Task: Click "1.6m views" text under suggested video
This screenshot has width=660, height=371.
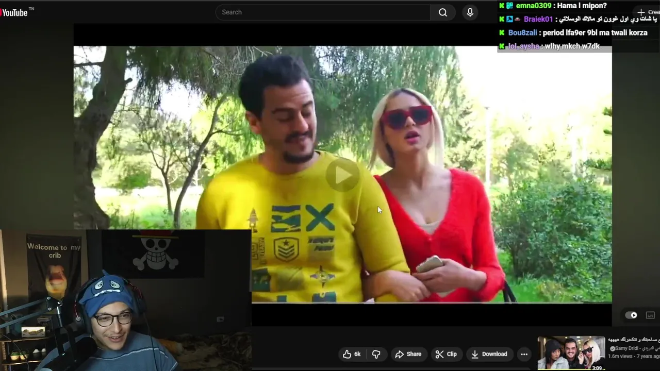Action: (x=621, y=356)
